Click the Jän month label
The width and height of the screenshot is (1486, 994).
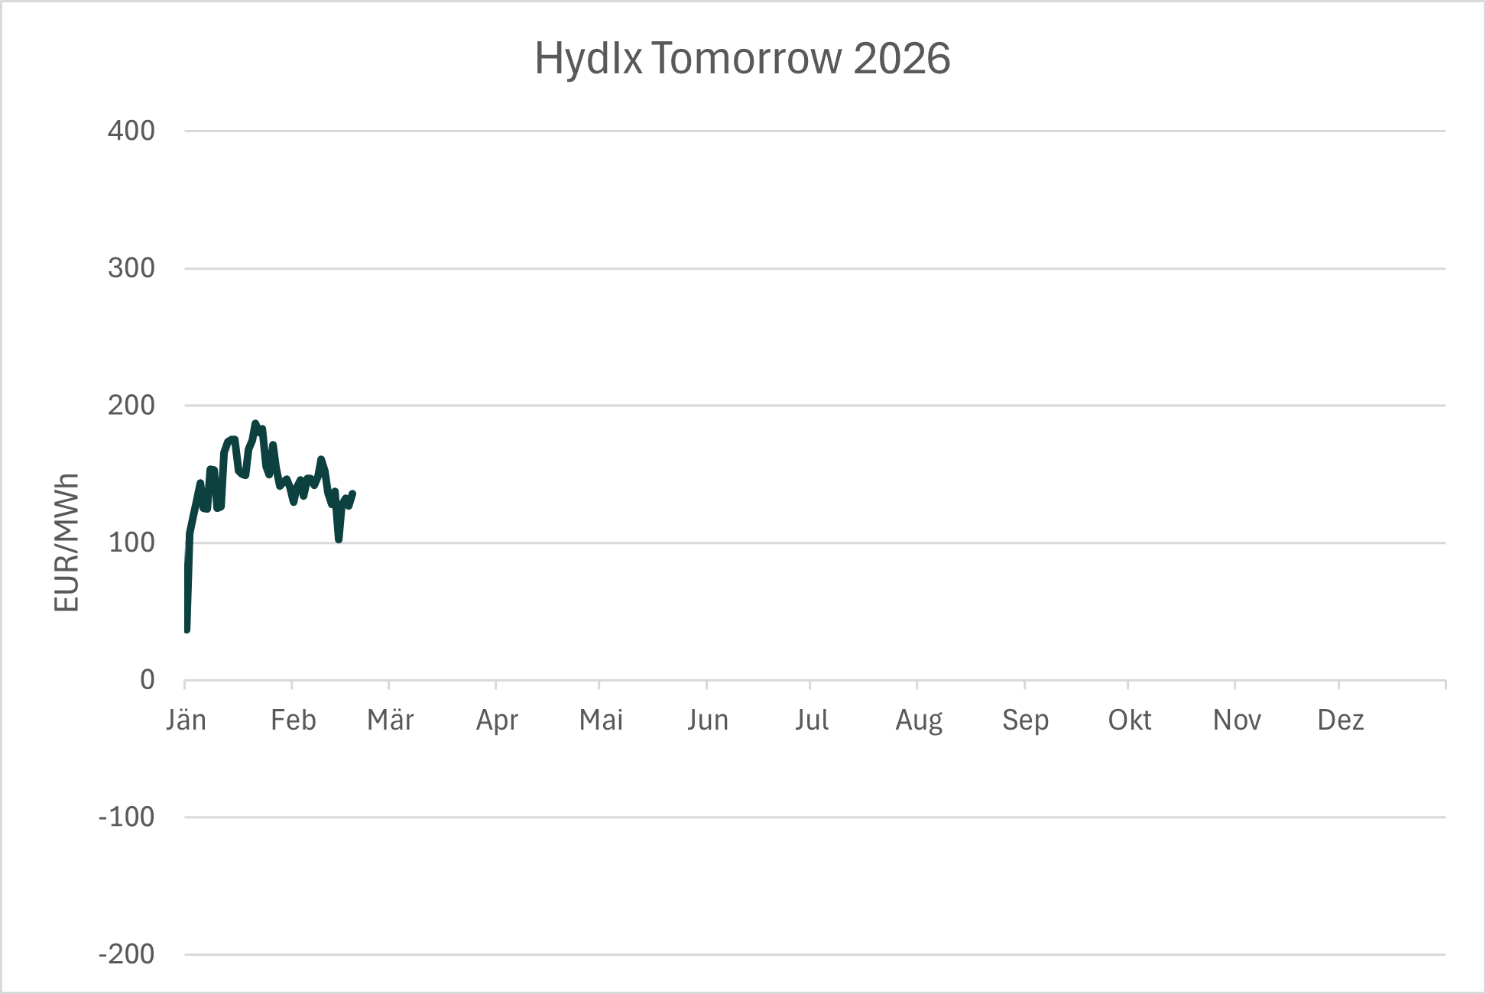[186, 720]
